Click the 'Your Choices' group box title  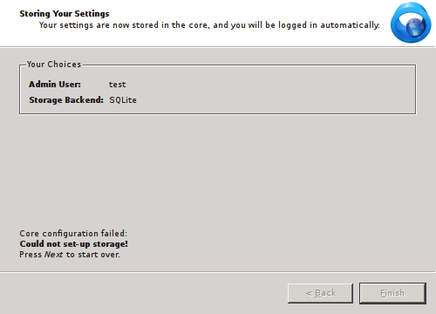54,65
